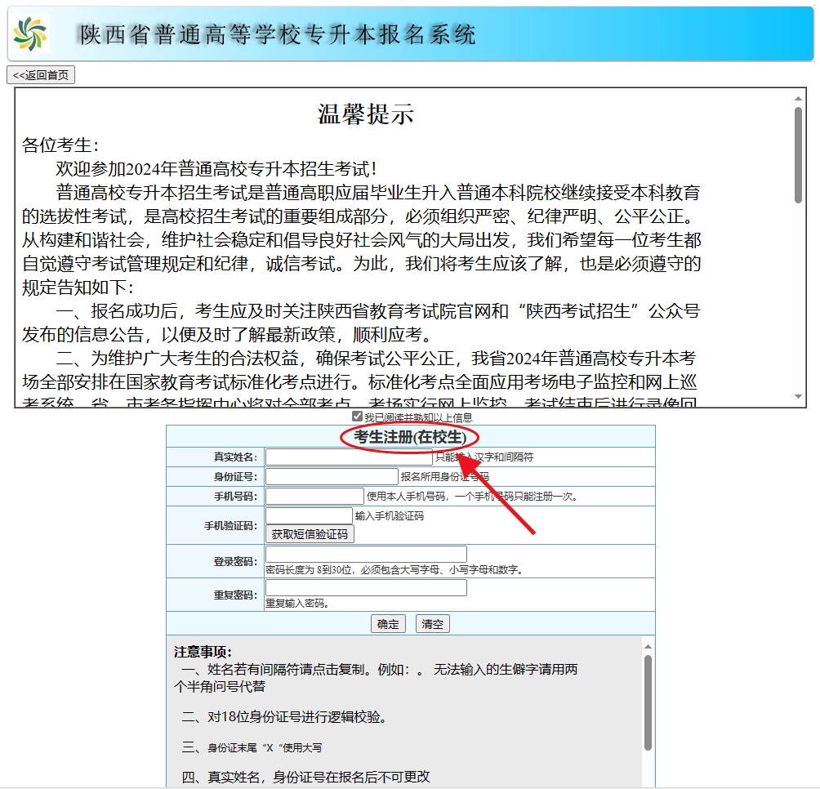This screenshot has height=789, width=820.
Task: Click the pinwheel logo in the header
Action: pyautogui.click(x=31, y=33)
